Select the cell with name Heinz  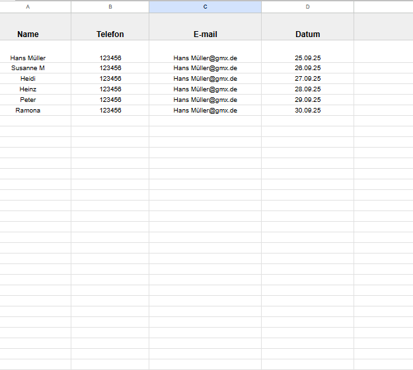pos(28,89)
